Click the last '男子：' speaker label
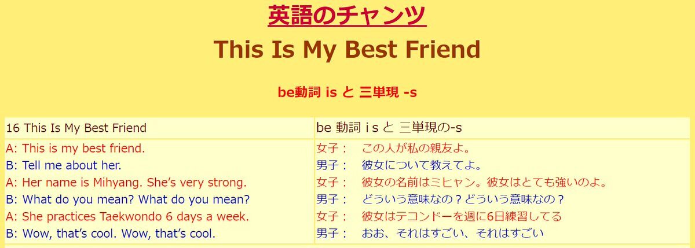695x248 pixels. coord(332,234)
